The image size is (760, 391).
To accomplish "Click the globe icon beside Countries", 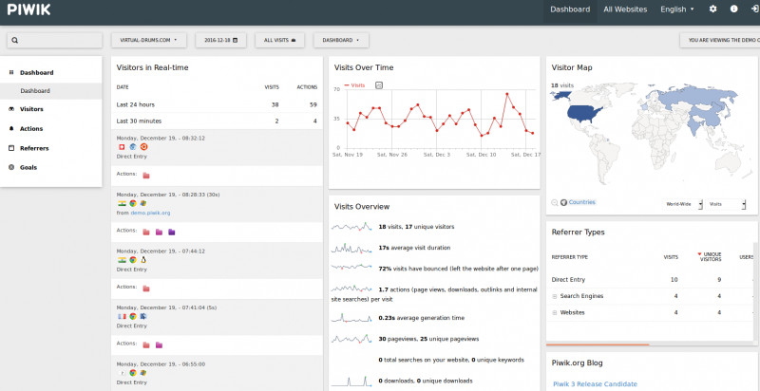I will click(563, 203).
